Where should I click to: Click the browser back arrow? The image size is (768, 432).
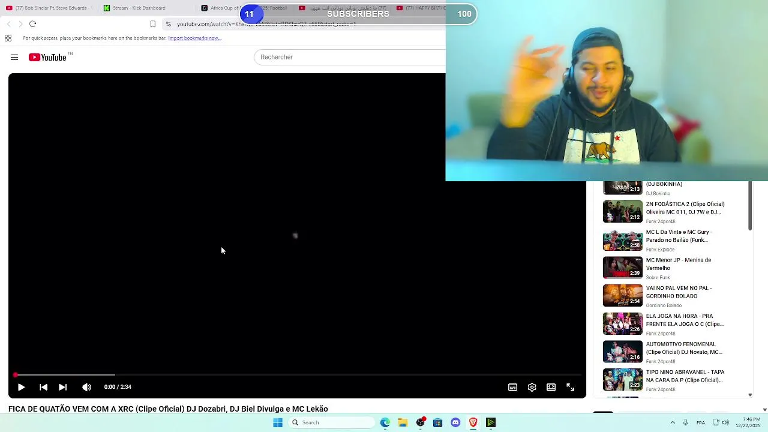point(8,24)
